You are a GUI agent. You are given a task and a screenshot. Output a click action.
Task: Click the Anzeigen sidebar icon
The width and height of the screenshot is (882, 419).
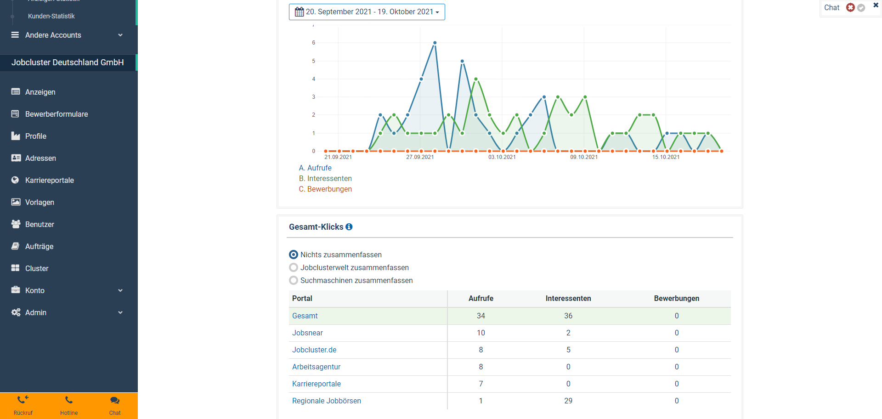(x=16, y=92)
